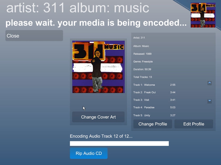221x165 pixels.
Task: Click the large 311 Music cover art
Action: click(x=98, y=67)
